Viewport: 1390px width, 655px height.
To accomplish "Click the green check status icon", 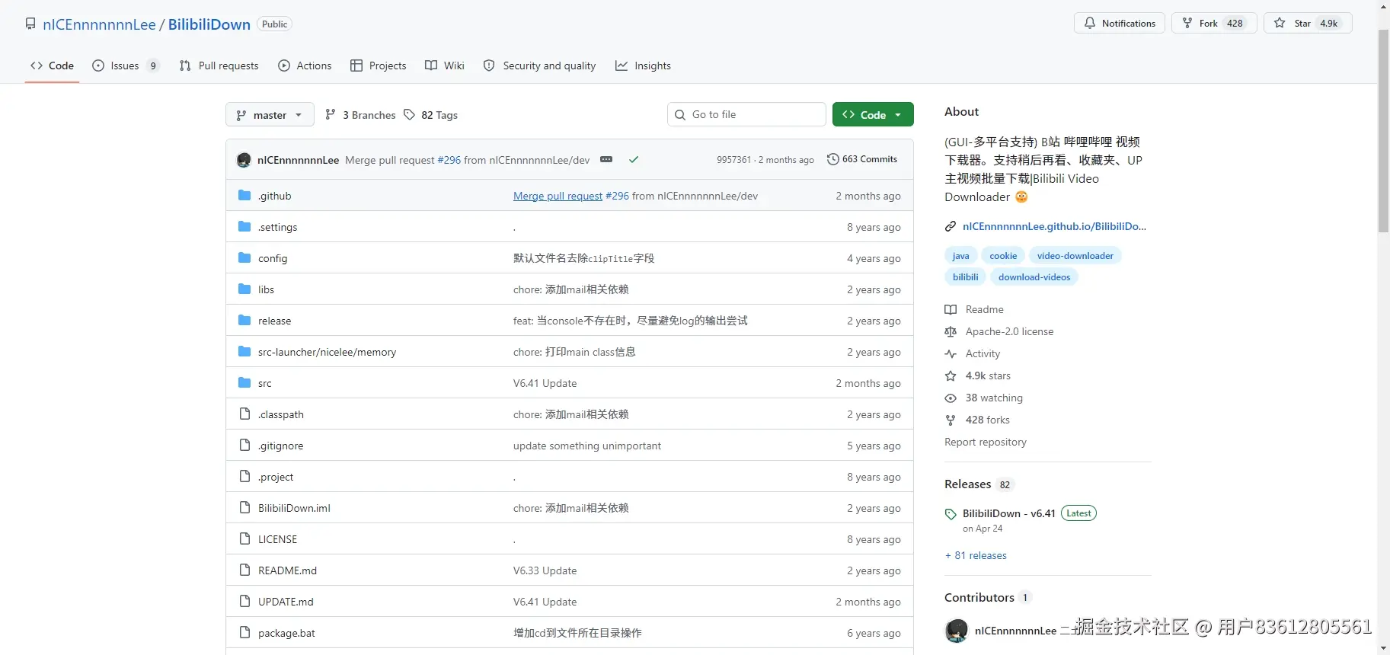I will 634,159.
